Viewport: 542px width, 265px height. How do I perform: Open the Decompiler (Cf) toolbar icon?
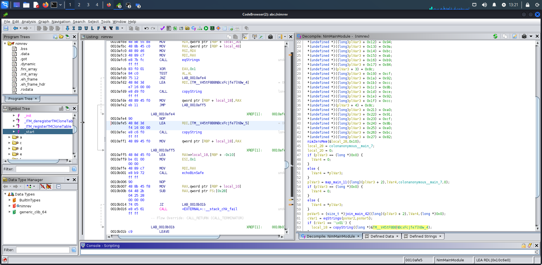coord(194,28)
